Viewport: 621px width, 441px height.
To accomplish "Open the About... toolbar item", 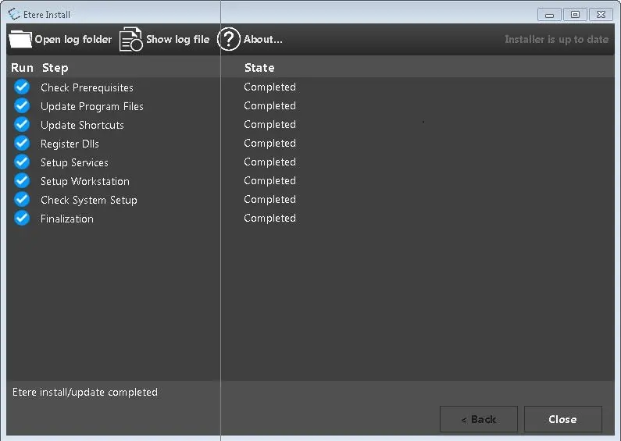I will 262,40.
